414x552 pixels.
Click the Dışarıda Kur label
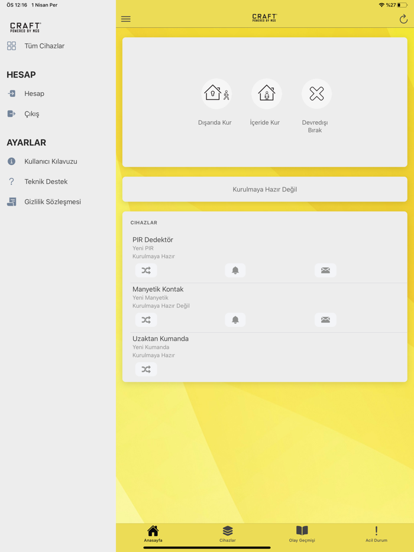tap(215, 122)
